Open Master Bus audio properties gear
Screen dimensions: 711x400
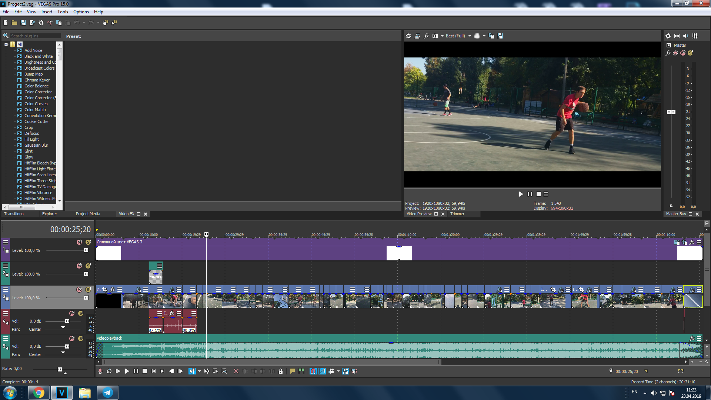tap(668, 36)
